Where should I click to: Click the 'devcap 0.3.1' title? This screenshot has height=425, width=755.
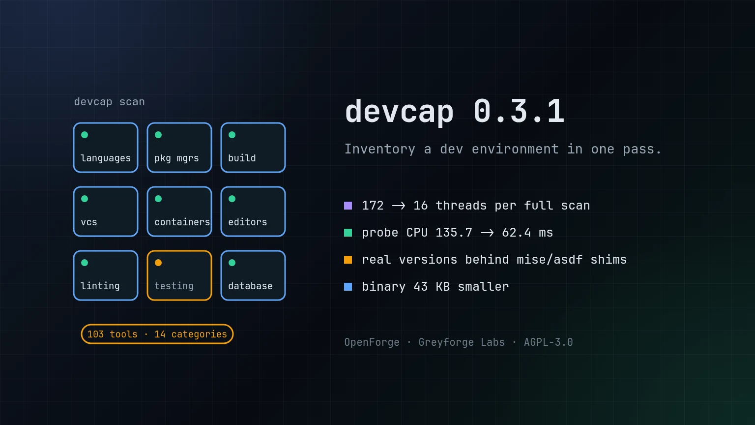coord(455,111)
